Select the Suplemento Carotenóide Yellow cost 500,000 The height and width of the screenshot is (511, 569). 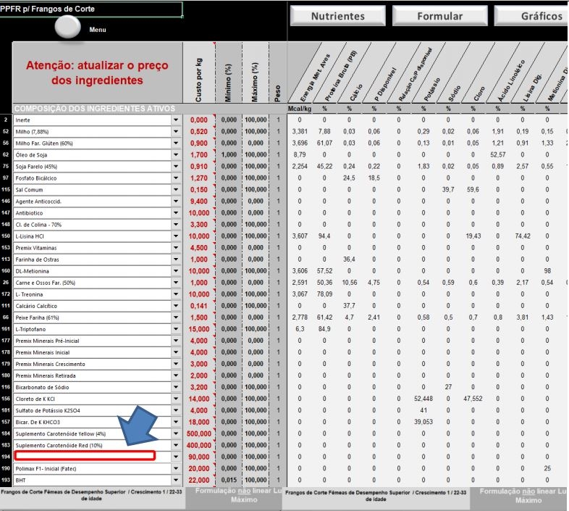199,433
